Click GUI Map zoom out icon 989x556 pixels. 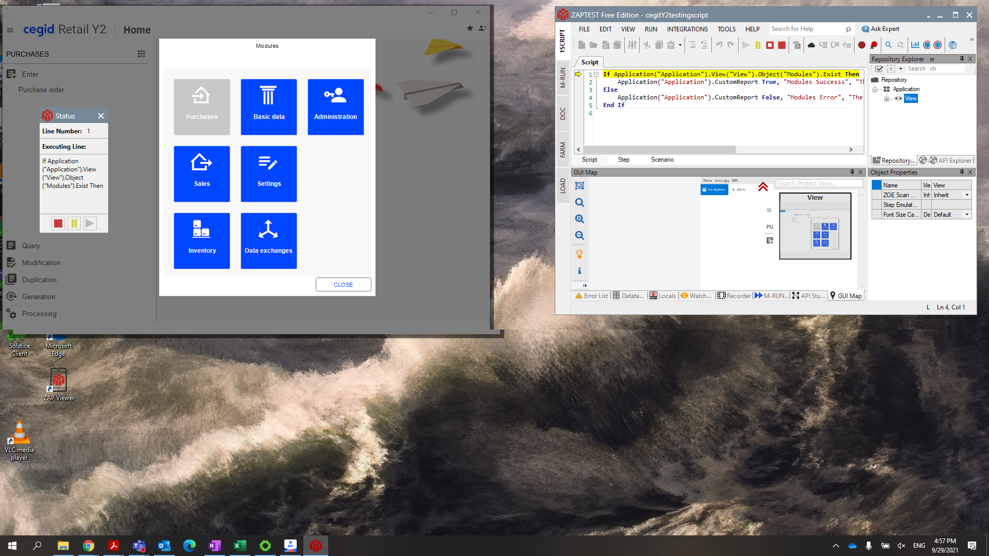pyautogui.click(x=579, y=236)
